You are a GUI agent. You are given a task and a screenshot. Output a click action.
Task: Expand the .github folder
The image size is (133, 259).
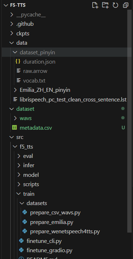click(11, 24)
